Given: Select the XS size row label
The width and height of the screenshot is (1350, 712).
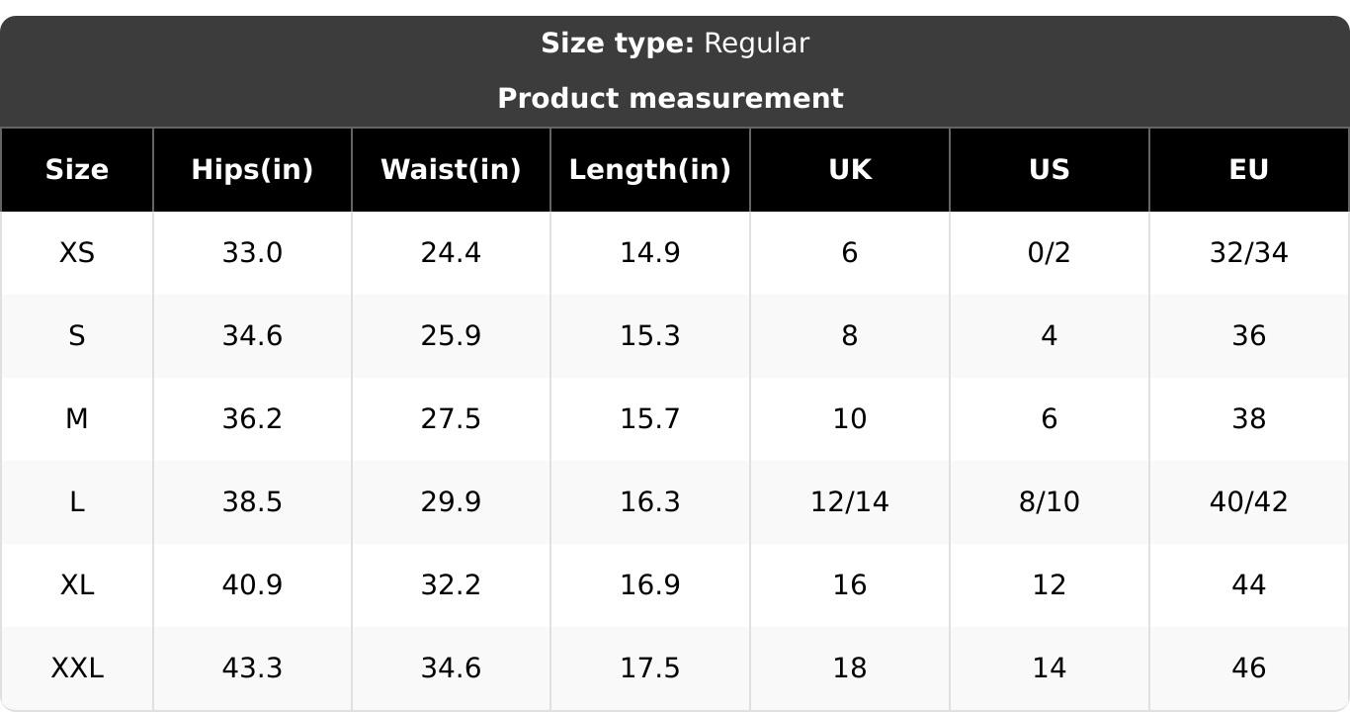Looking at the screenshot, I should pos(77,253).
